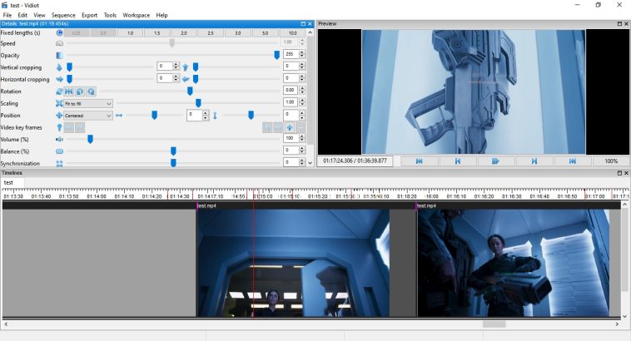Click the Fixed lengths clock icon
Viewport: 631px width, 341px height.
pyautogui.click(x=60, y=33)
